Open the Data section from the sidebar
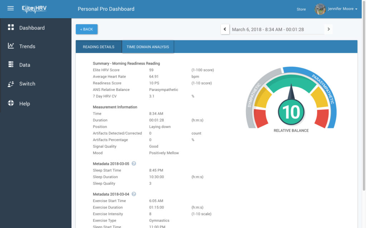The width and height of the screenshot is (366, 228). [x=25, y=64]
